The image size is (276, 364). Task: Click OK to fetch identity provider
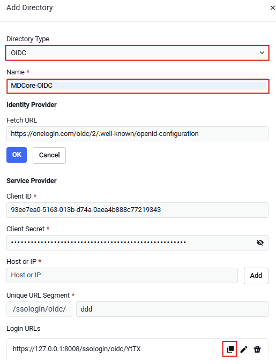[x=17, y=155]
